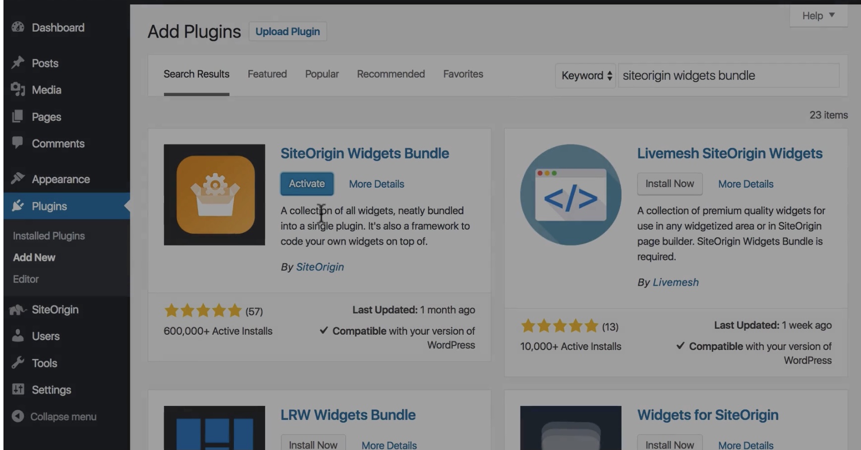Click the Widgets for SiteOrigin title link
861x450 pixels.
point(708,415)
